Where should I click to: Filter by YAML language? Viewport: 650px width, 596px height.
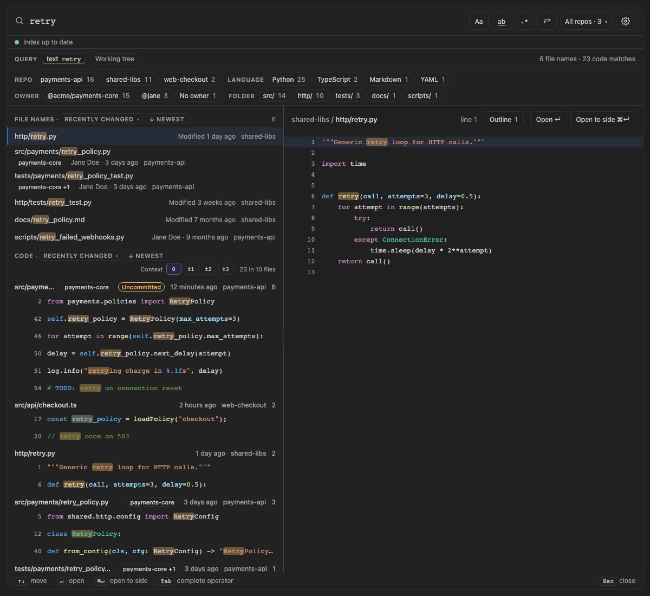[433, 80]
